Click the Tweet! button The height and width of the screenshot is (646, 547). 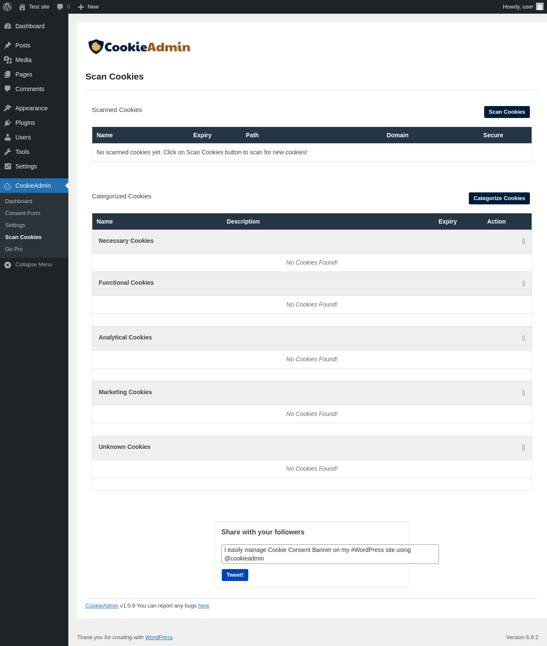(235, 575)
